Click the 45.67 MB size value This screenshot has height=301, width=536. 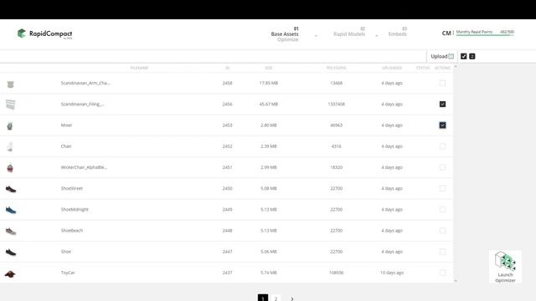coord(268,104)
